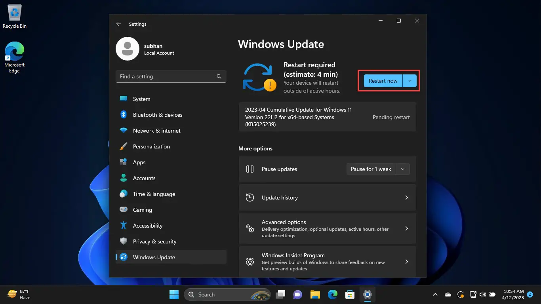The width and height of the screenshot is (541, 304).
Task: Open Microsoft Store from taskbar
Action: click(x=350, y=294)
